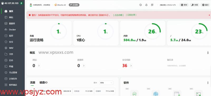The image size is (211, 96).
Task: Click the customer service headset icon
Action: pyautogui.click(x=140, y=5)
